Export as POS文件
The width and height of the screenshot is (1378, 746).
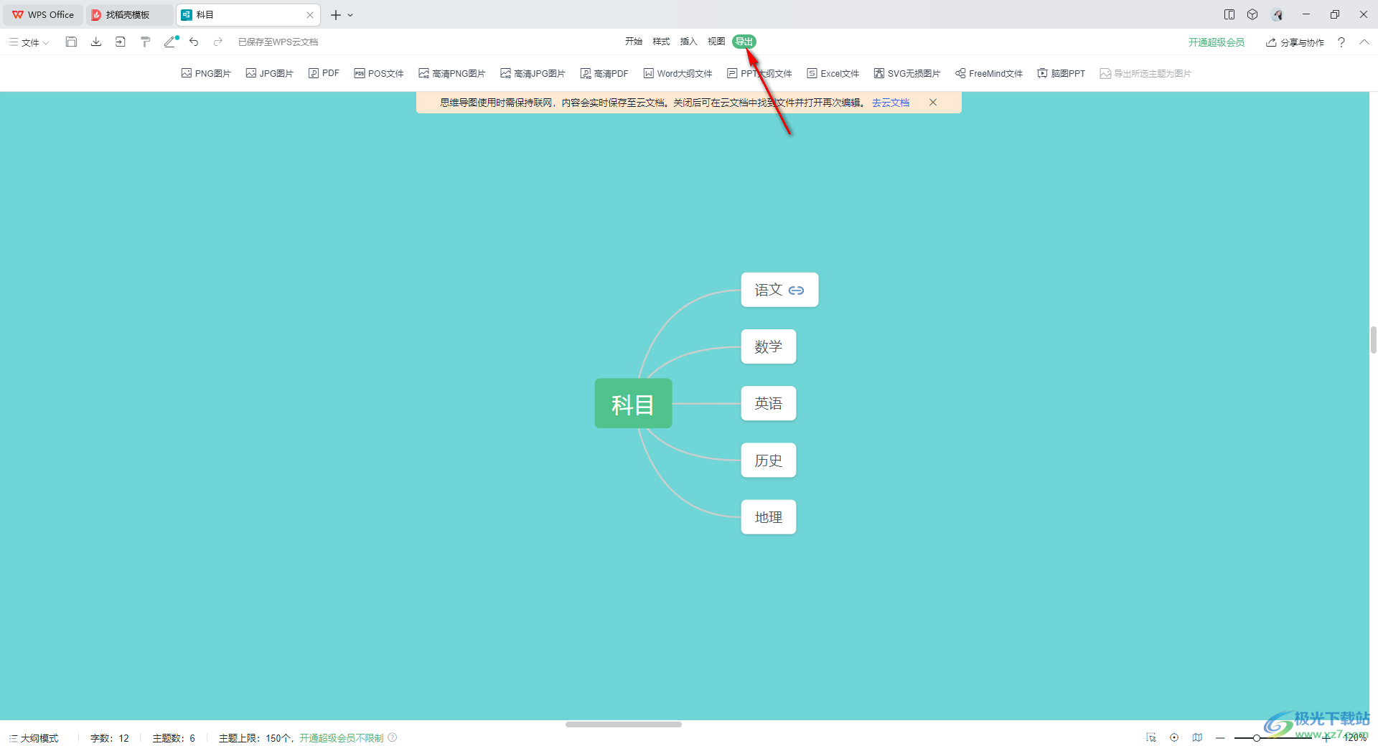pyautogui.click(x=379, y=73)
